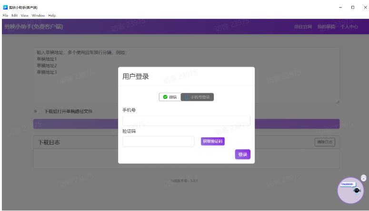Click 清除日志 button in download log
This screenshot has height=211, width=369.
coord(325,142)
